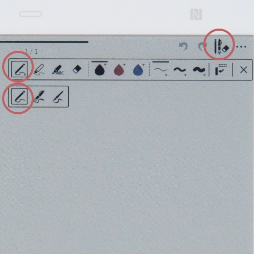Click the undo arrow
Image resolution: width=254 pixels, height=254 pixels.
pos(183,47)
